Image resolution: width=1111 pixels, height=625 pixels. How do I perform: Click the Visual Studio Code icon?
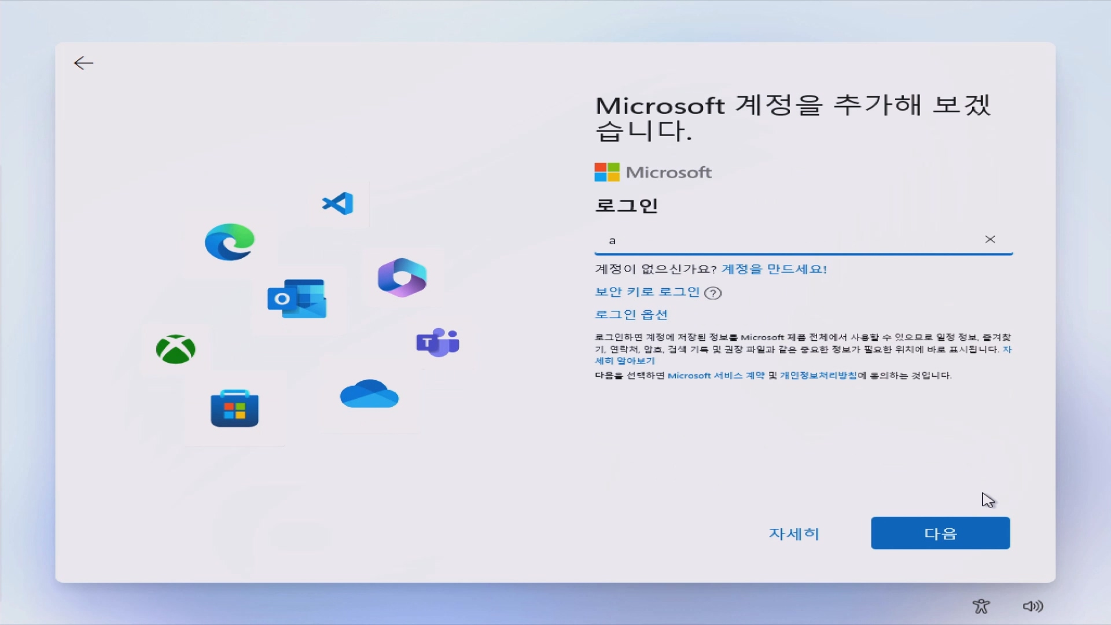click(339, 203)
